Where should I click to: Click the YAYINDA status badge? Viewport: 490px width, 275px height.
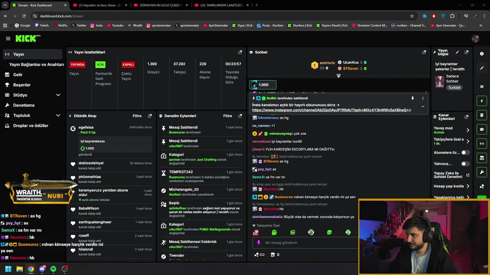77,65
